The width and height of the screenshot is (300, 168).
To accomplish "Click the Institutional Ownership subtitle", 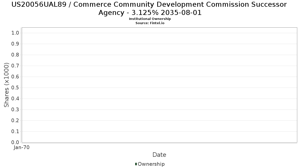I will (150, 19).
